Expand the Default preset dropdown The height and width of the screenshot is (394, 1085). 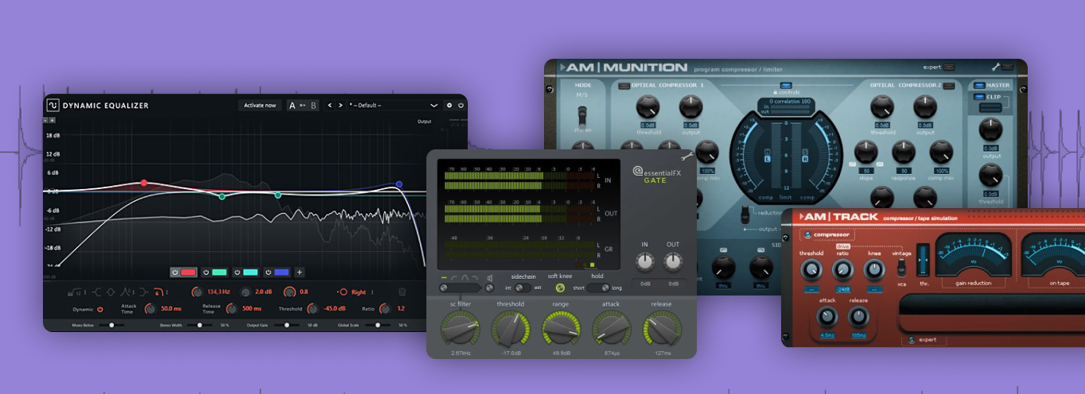(434, 105)
